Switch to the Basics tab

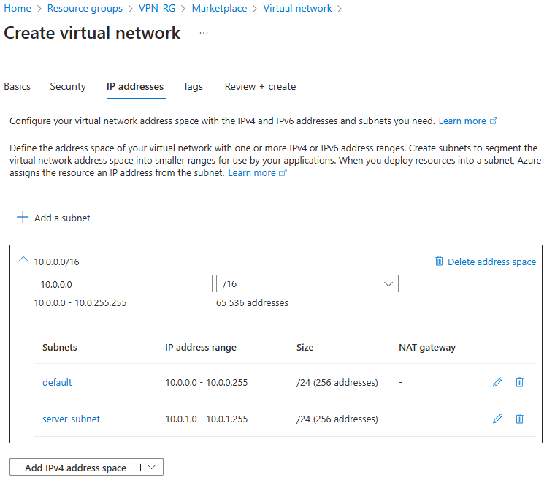click(x=18, y=86)
